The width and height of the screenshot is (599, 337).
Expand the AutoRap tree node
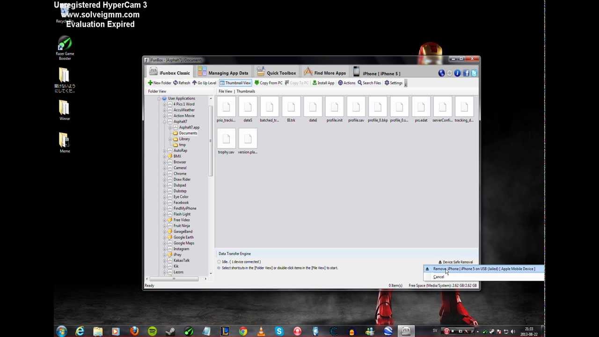click(165, 150)
